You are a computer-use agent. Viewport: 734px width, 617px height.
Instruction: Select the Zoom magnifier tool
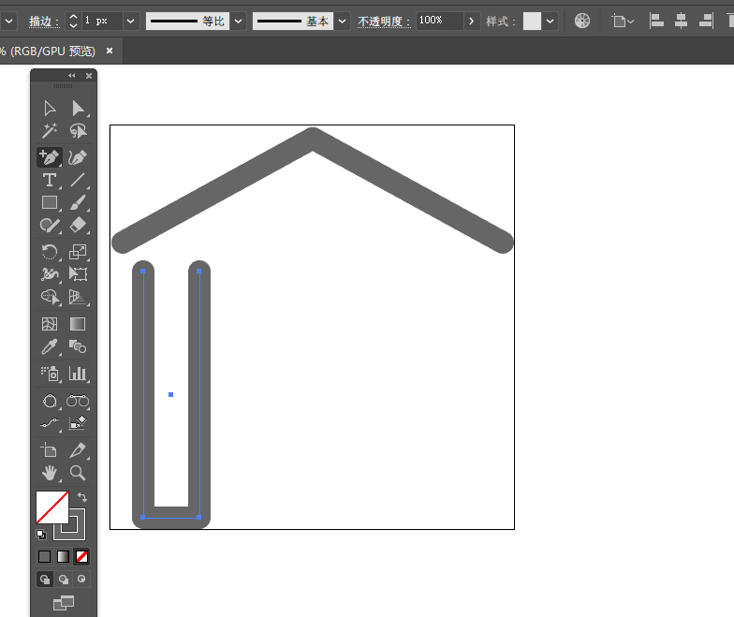(79, 474)
